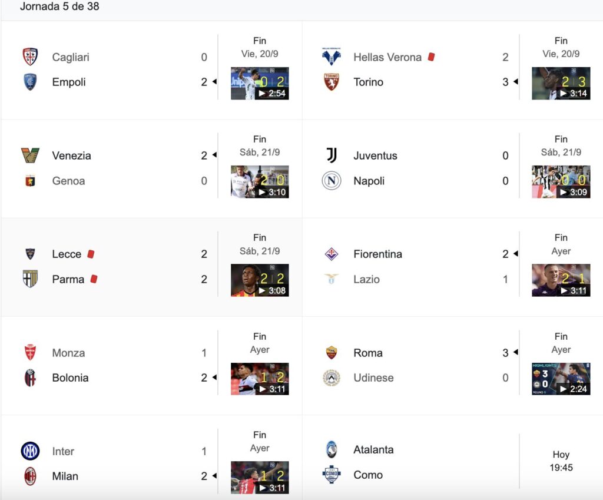Click the Roma club crest
The height and width of the screenshot is (500, 603).
coord(331,353)
